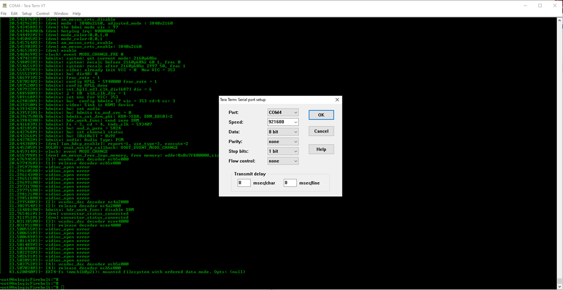
Task: Open the File menu
Action: (x=4, y=14)
